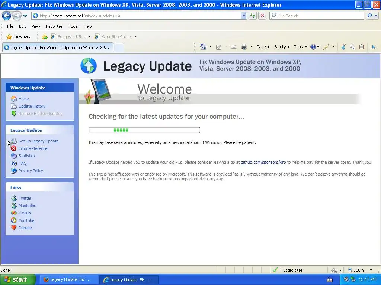Click the Read Mail toolbar icon

click(x=234, y=47)
